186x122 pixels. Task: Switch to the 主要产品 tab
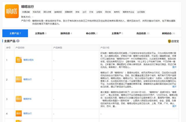click(x=15, y=33)
